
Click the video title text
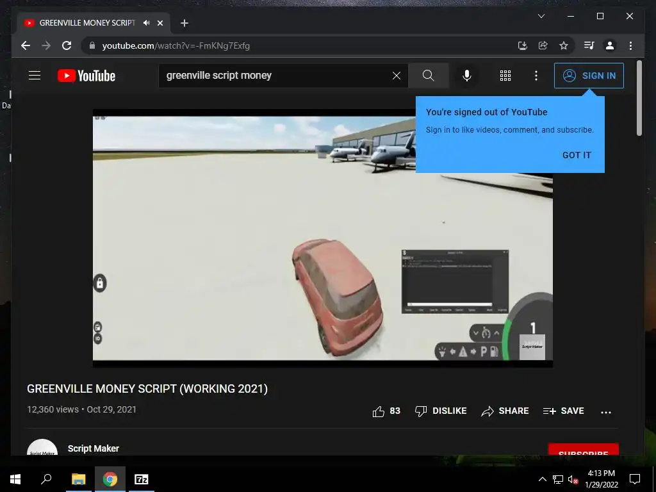[147, 389]
